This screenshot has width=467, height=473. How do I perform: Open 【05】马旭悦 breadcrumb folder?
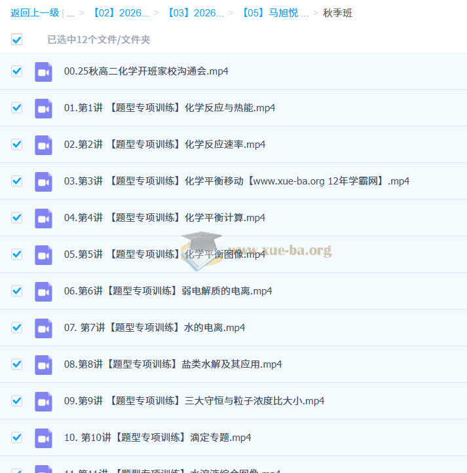(274, 13)
